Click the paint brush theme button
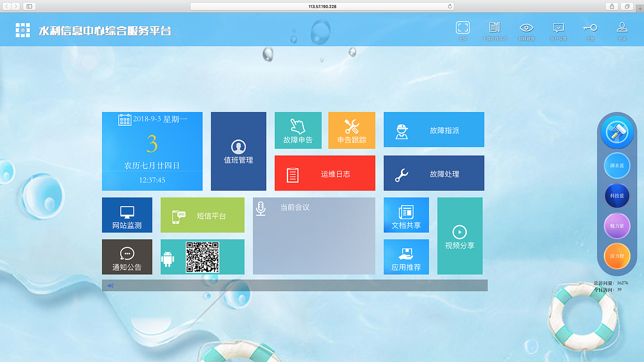 pos(617,132)
